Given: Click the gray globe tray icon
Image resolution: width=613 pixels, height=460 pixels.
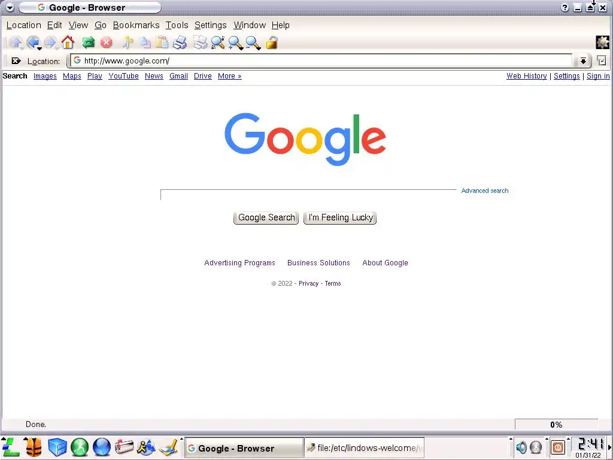Looking at the screenshot, I should (536, 447).
